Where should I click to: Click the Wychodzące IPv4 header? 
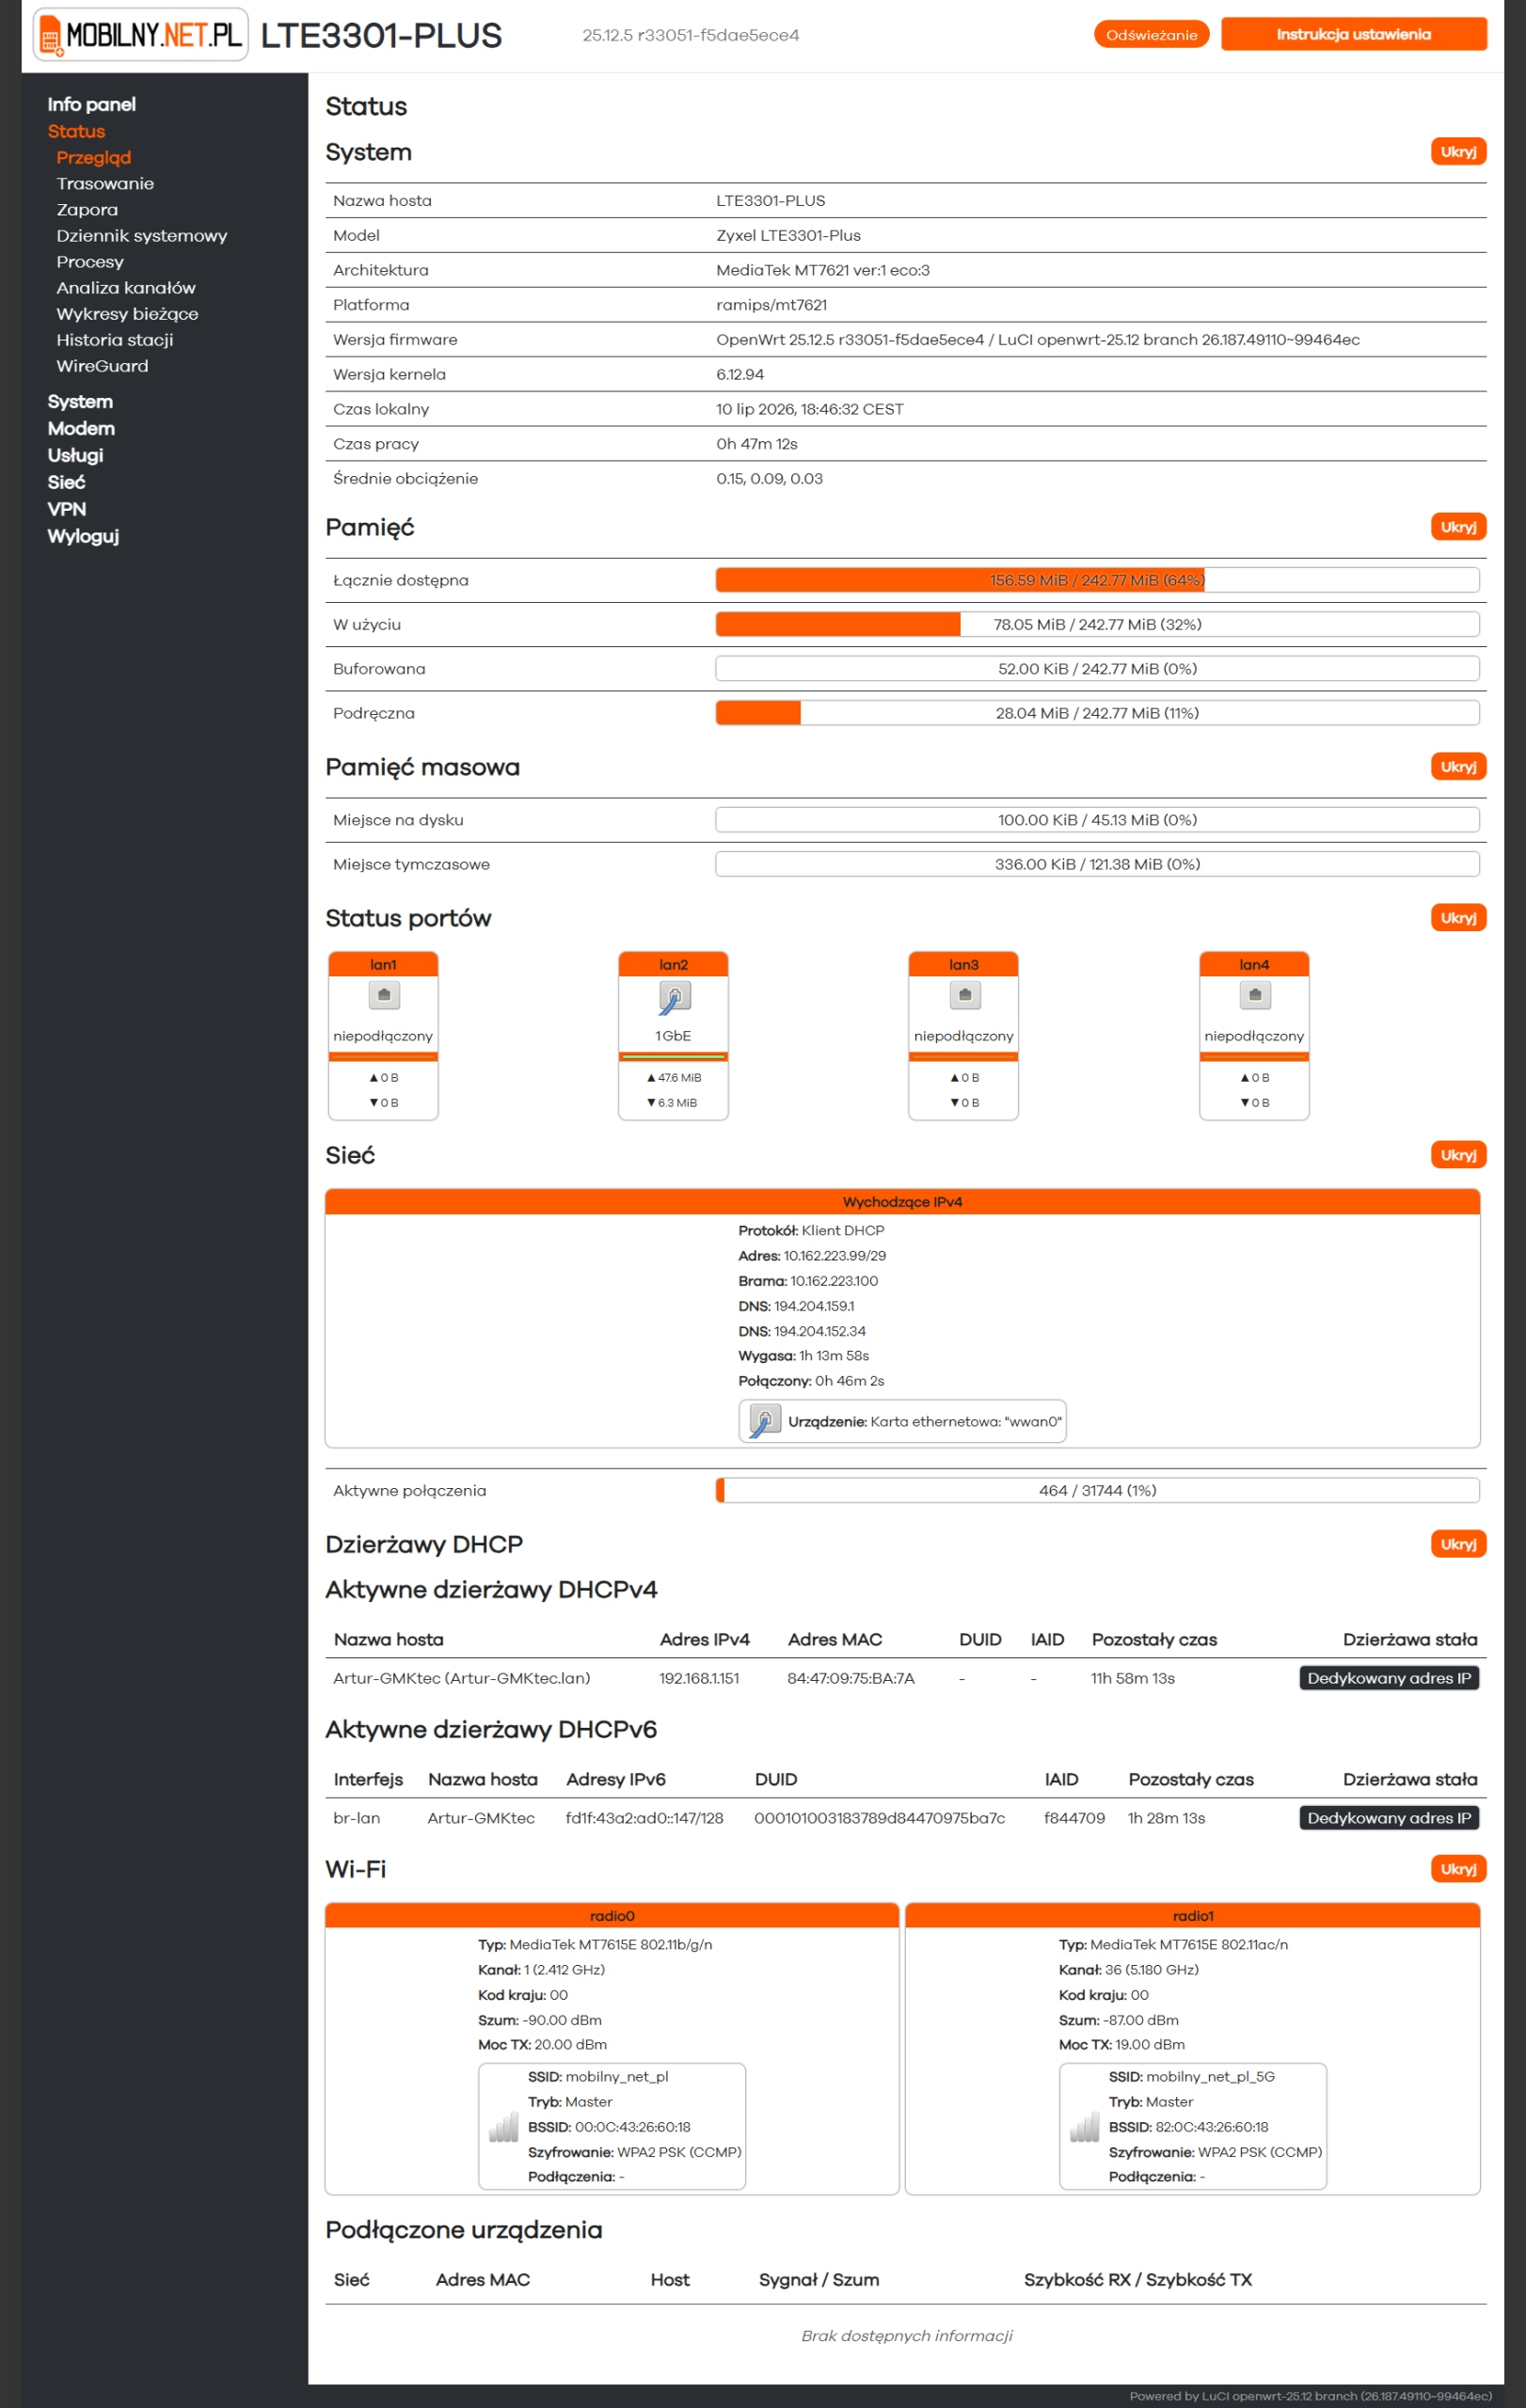(x=902, y=1201)
